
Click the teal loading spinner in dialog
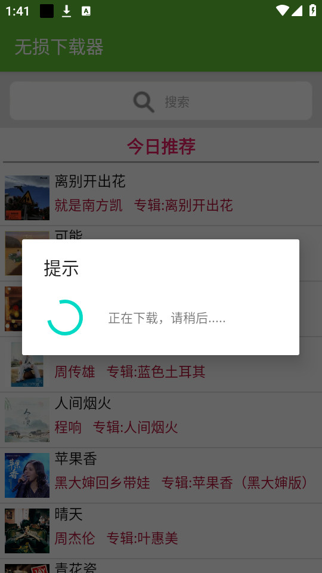pyautogui.click(x=65, y=317)
